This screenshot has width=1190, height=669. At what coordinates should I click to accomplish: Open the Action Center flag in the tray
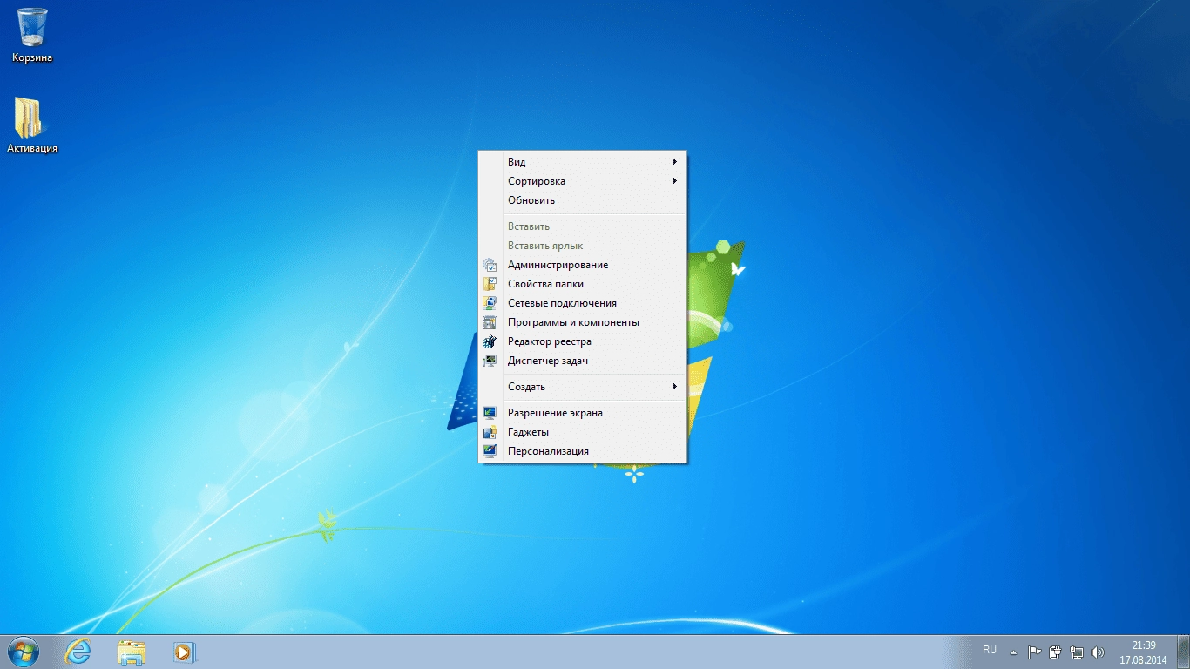click(1035, 651)
